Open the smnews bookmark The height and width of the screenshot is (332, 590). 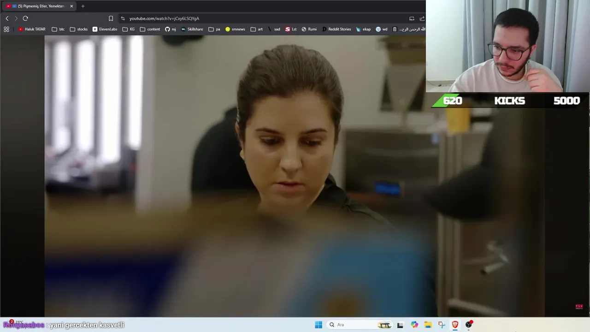click(235, 29)
